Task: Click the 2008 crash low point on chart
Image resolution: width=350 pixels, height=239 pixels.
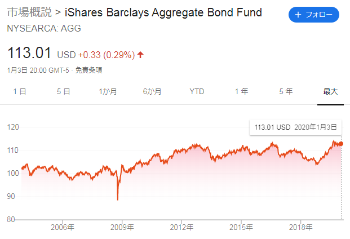Action: click(x=118, y=200)
